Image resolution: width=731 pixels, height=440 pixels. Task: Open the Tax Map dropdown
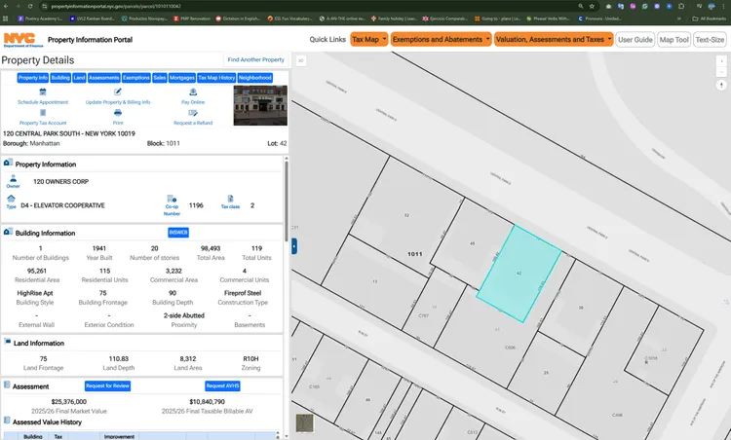coord(369,39)
